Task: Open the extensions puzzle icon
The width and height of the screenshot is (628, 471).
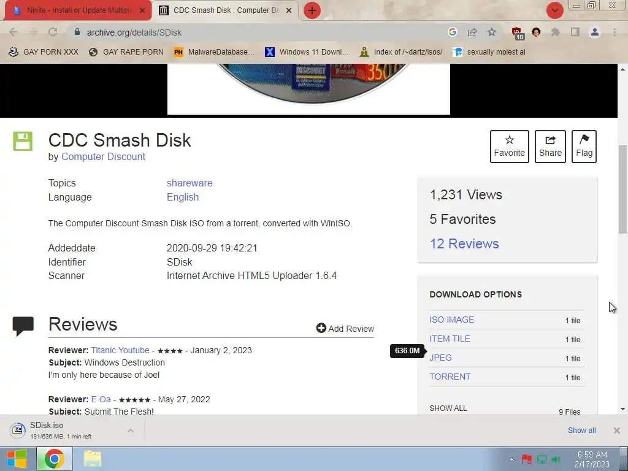Action: (x=556, y=32)
